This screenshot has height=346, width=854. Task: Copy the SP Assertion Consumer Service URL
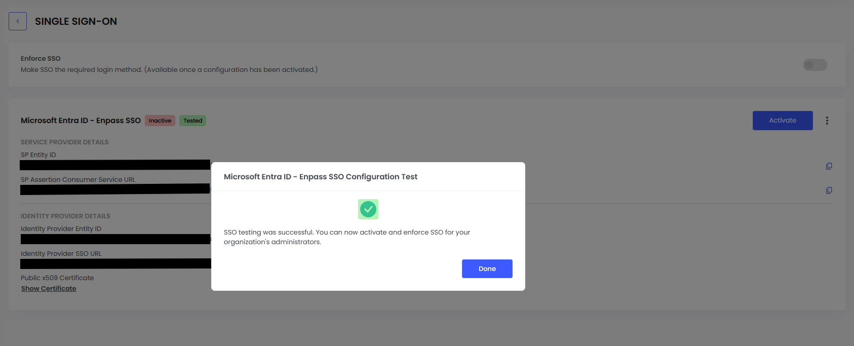(x=829, y=190)
